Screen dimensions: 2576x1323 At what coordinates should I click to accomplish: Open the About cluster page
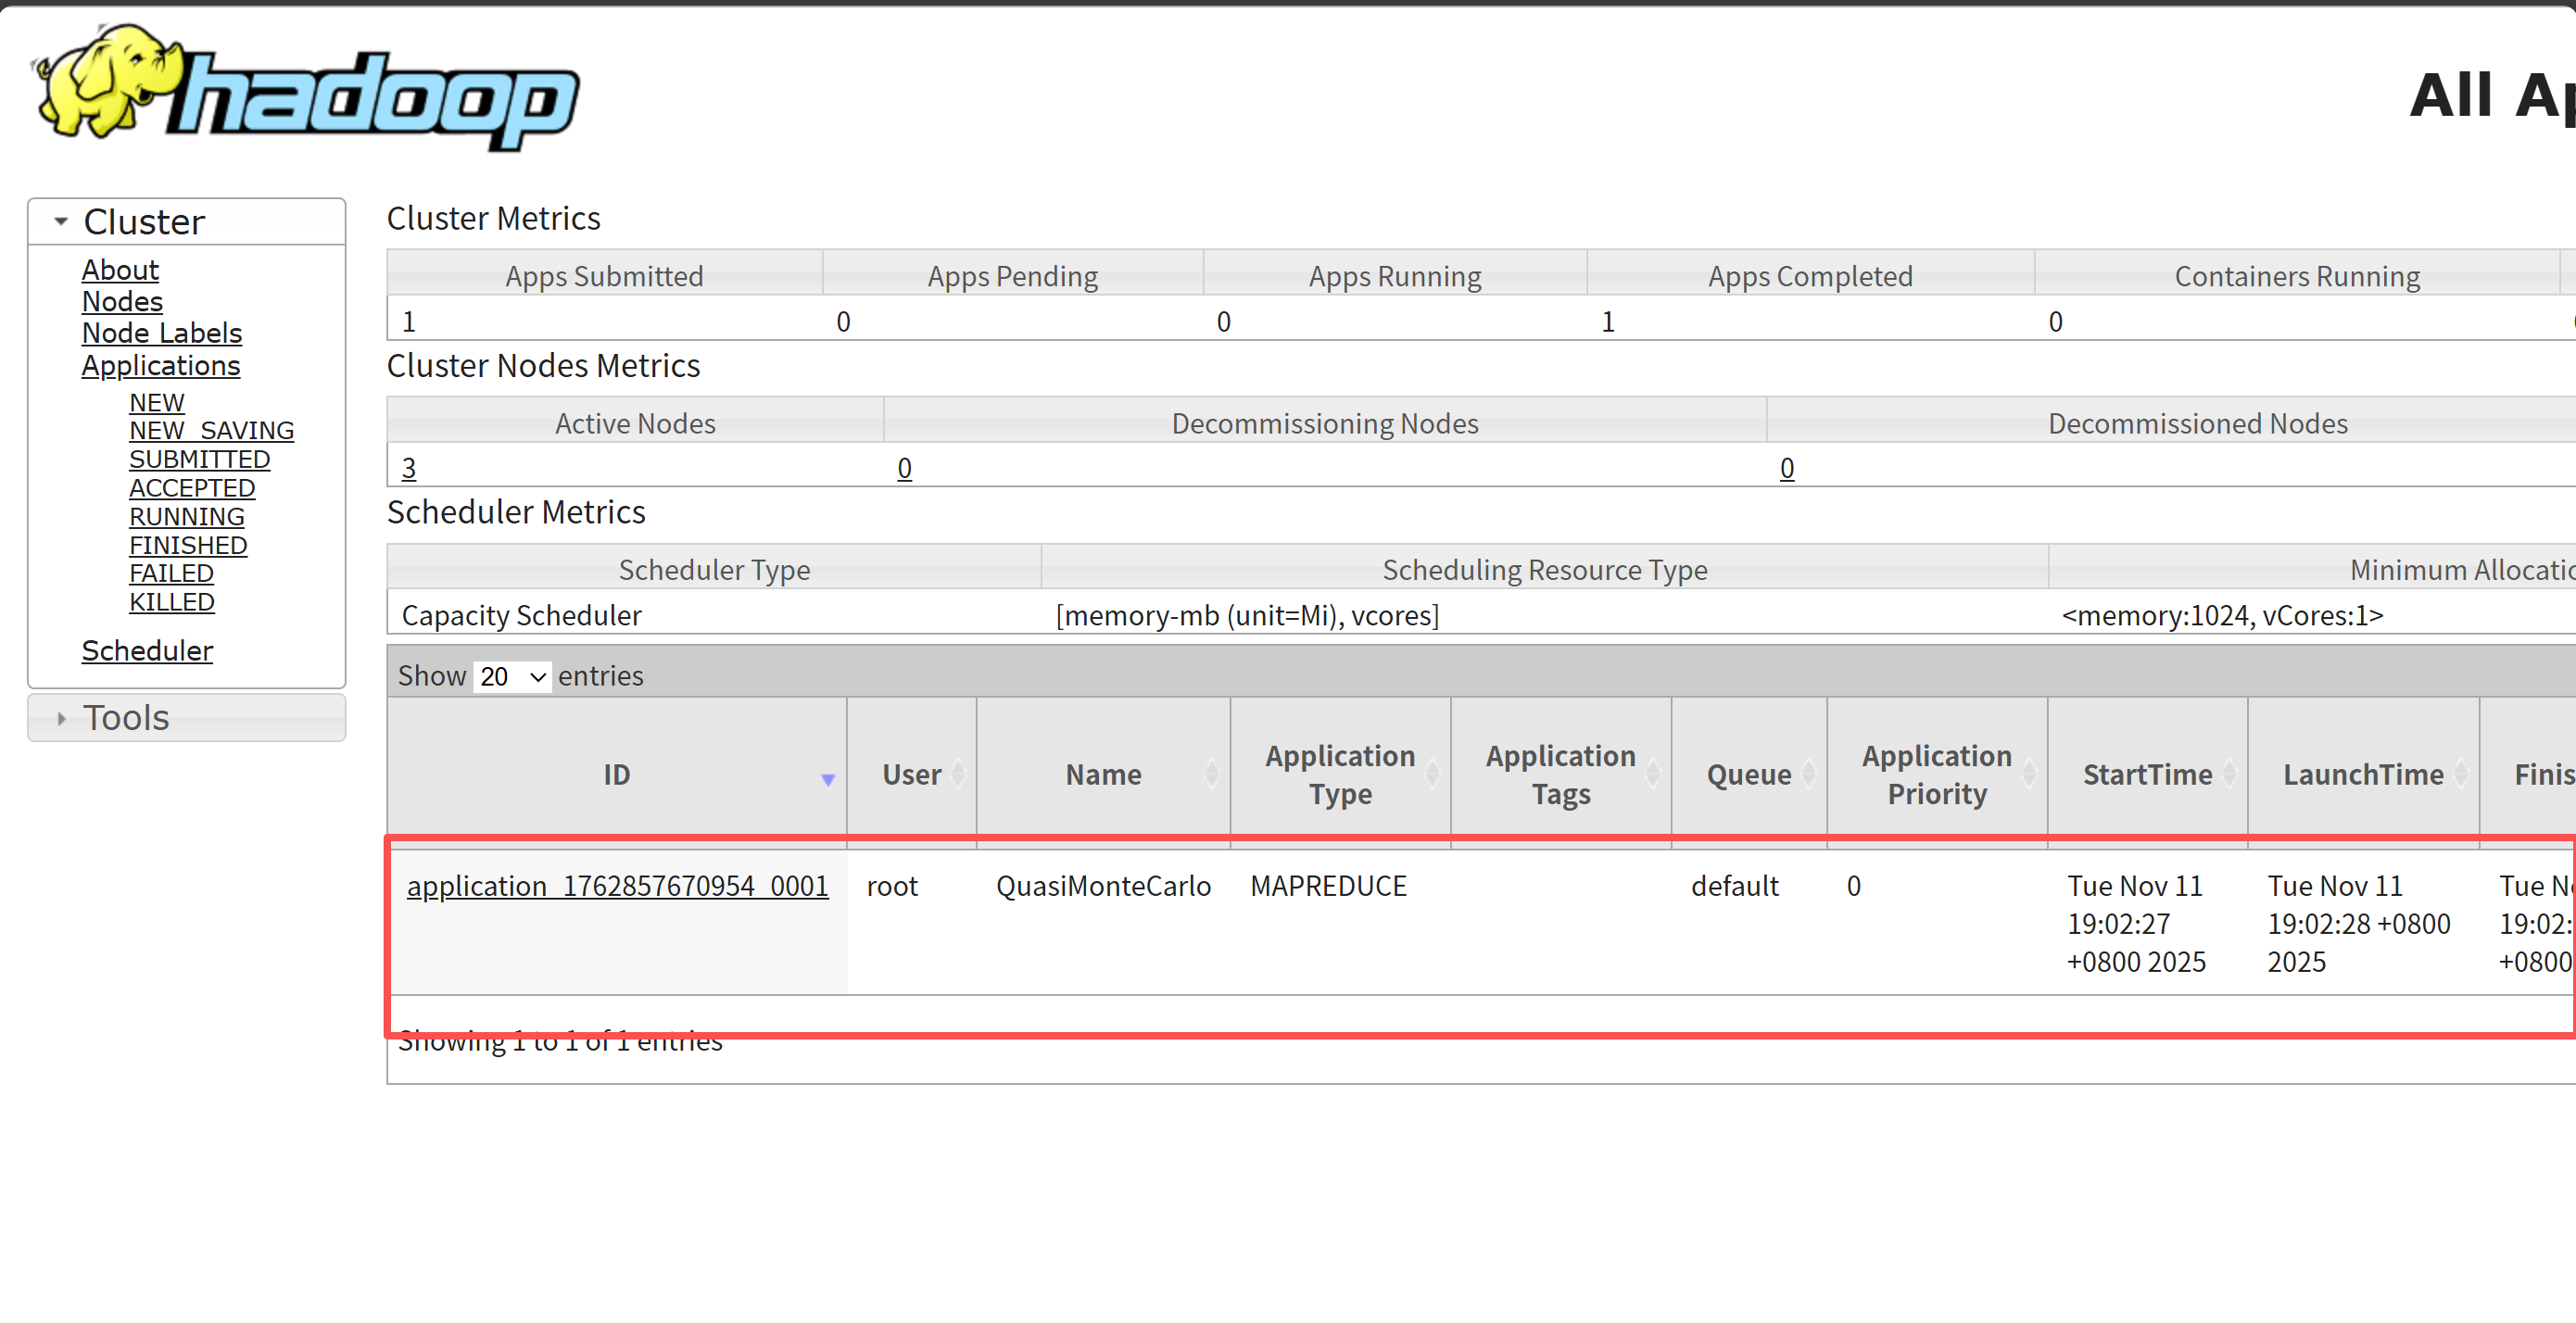[x=120, y=270]
